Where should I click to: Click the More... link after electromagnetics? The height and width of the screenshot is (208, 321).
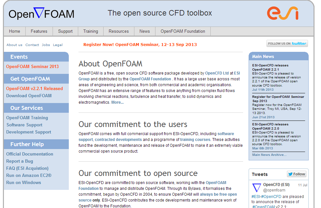click(x=117, y=102)
